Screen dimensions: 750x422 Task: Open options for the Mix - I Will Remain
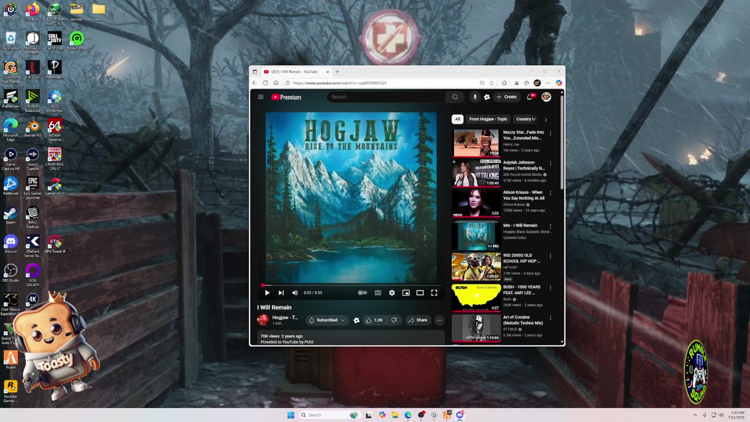[550, 226]
